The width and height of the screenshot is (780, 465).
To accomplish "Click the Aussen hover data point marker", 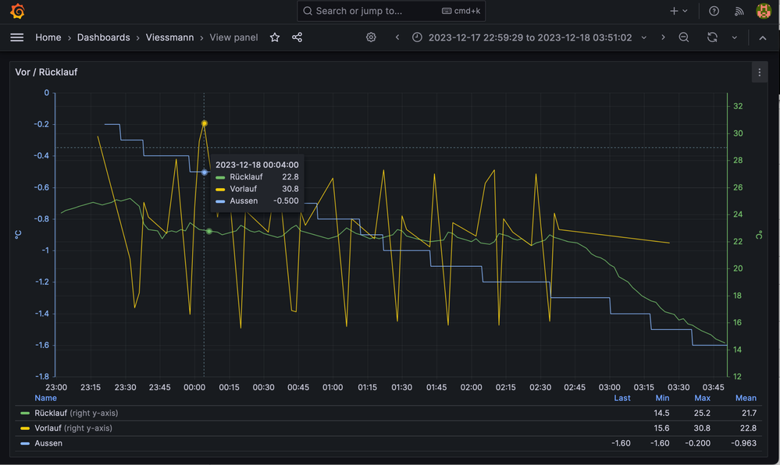I will (204, 172).
